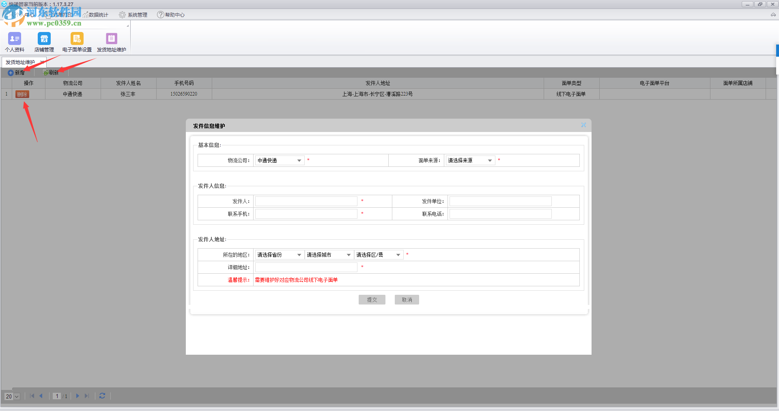The width and height of the screenshot is (779, 411).
Task: Open the 请选择城市 city dropdown
Action: click(329, 255)
